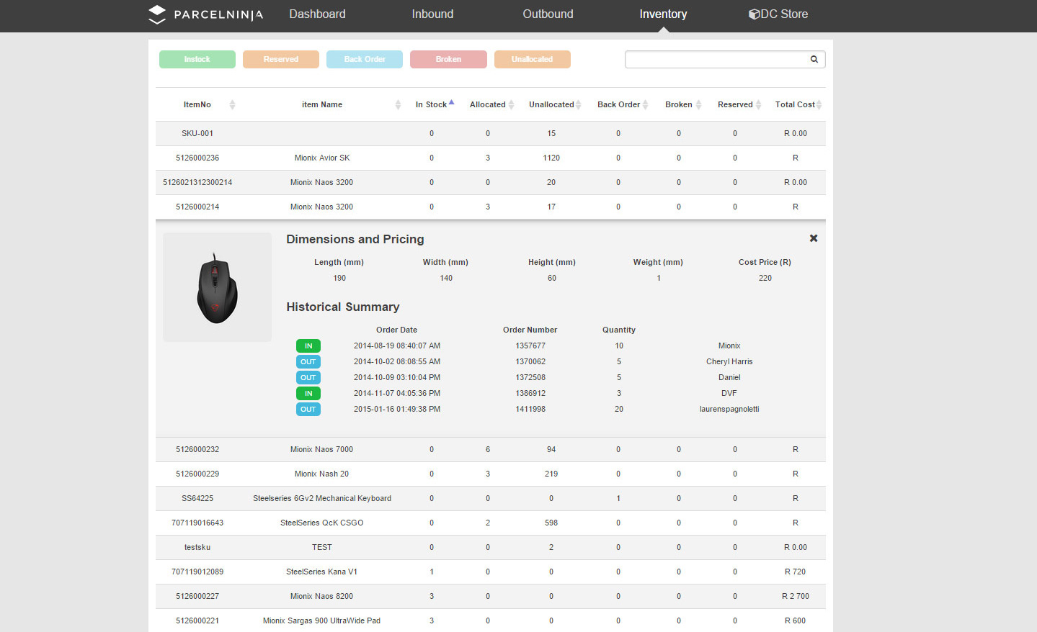The width and height of the screenshot is (1037, 632).
Task: Go to the Inbound section
Action: [432, 14]
